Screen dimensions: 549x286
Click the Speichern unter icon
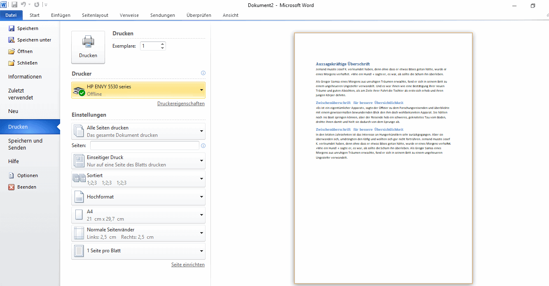12,39
